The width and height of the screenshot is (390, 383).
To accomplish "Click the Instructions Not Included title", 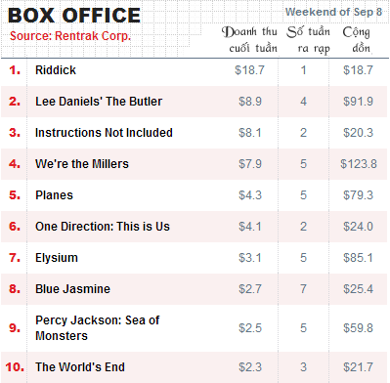I will coord(104,133).
